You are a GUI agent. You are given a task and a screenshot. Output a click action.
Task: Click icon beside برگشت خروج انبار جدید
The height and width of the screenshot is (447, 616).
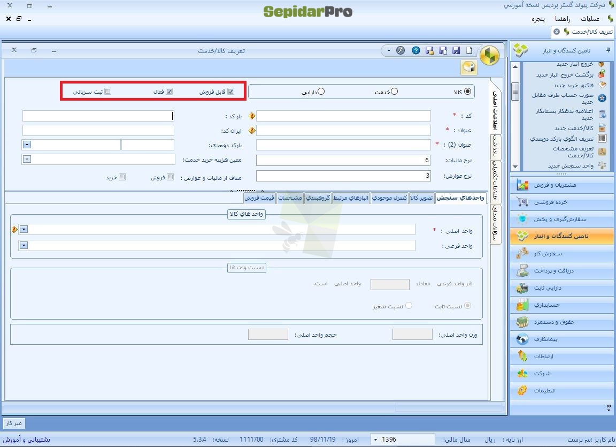(x=602, y=74)
